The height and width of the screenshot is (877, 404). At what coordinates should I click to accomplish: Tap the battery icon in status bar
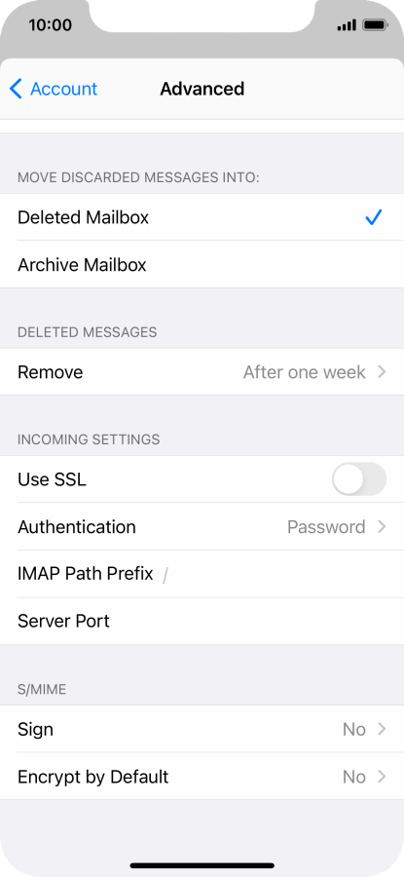click(x=375, y=25)
